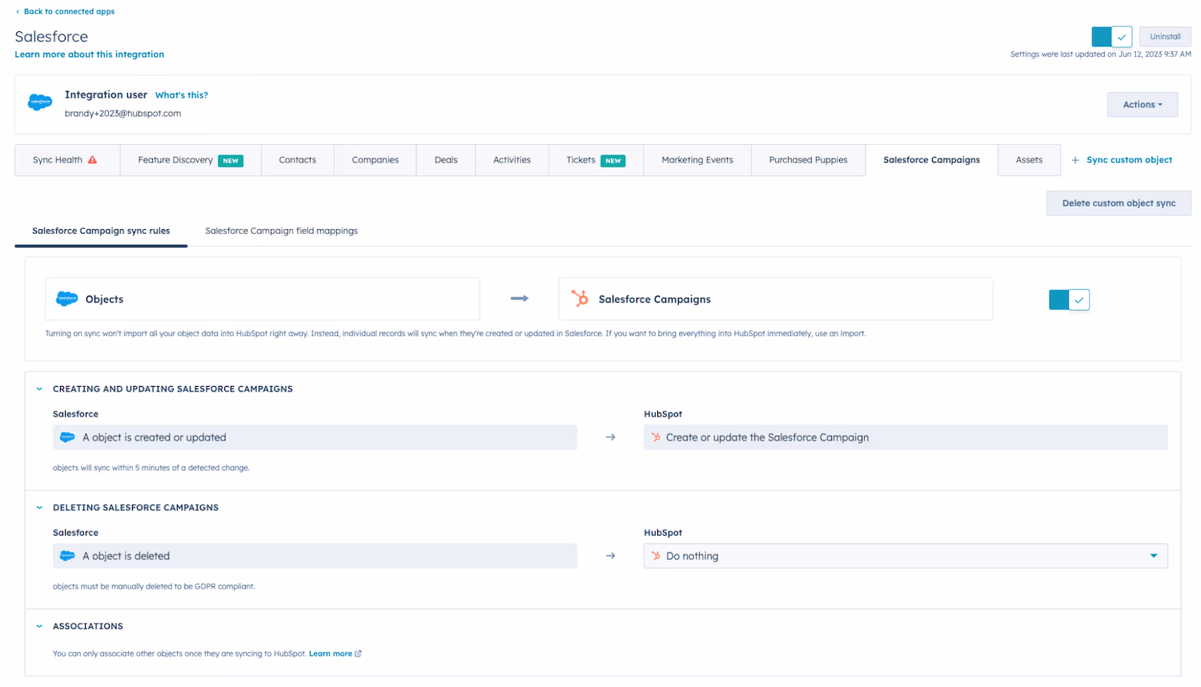Click the Salesforce Campaigns box on HubSpot side
This screenshot has height=687, width=1201.
click(776, 299)
